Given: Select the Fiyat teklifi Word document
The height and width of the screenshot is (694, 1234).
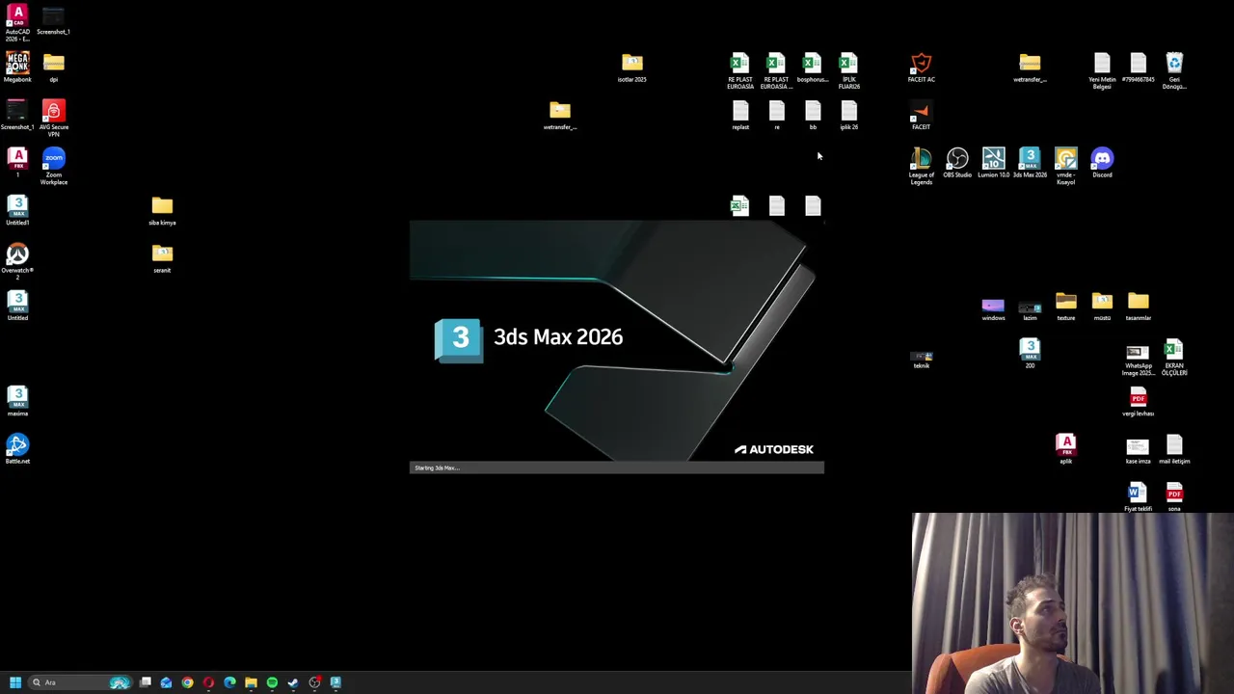Looking at the screenshot, I should click(1139, 497).
